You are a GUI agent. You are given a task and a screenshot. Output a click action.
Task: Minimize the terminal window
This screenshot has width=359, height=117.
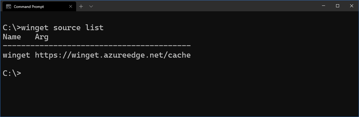324,6
